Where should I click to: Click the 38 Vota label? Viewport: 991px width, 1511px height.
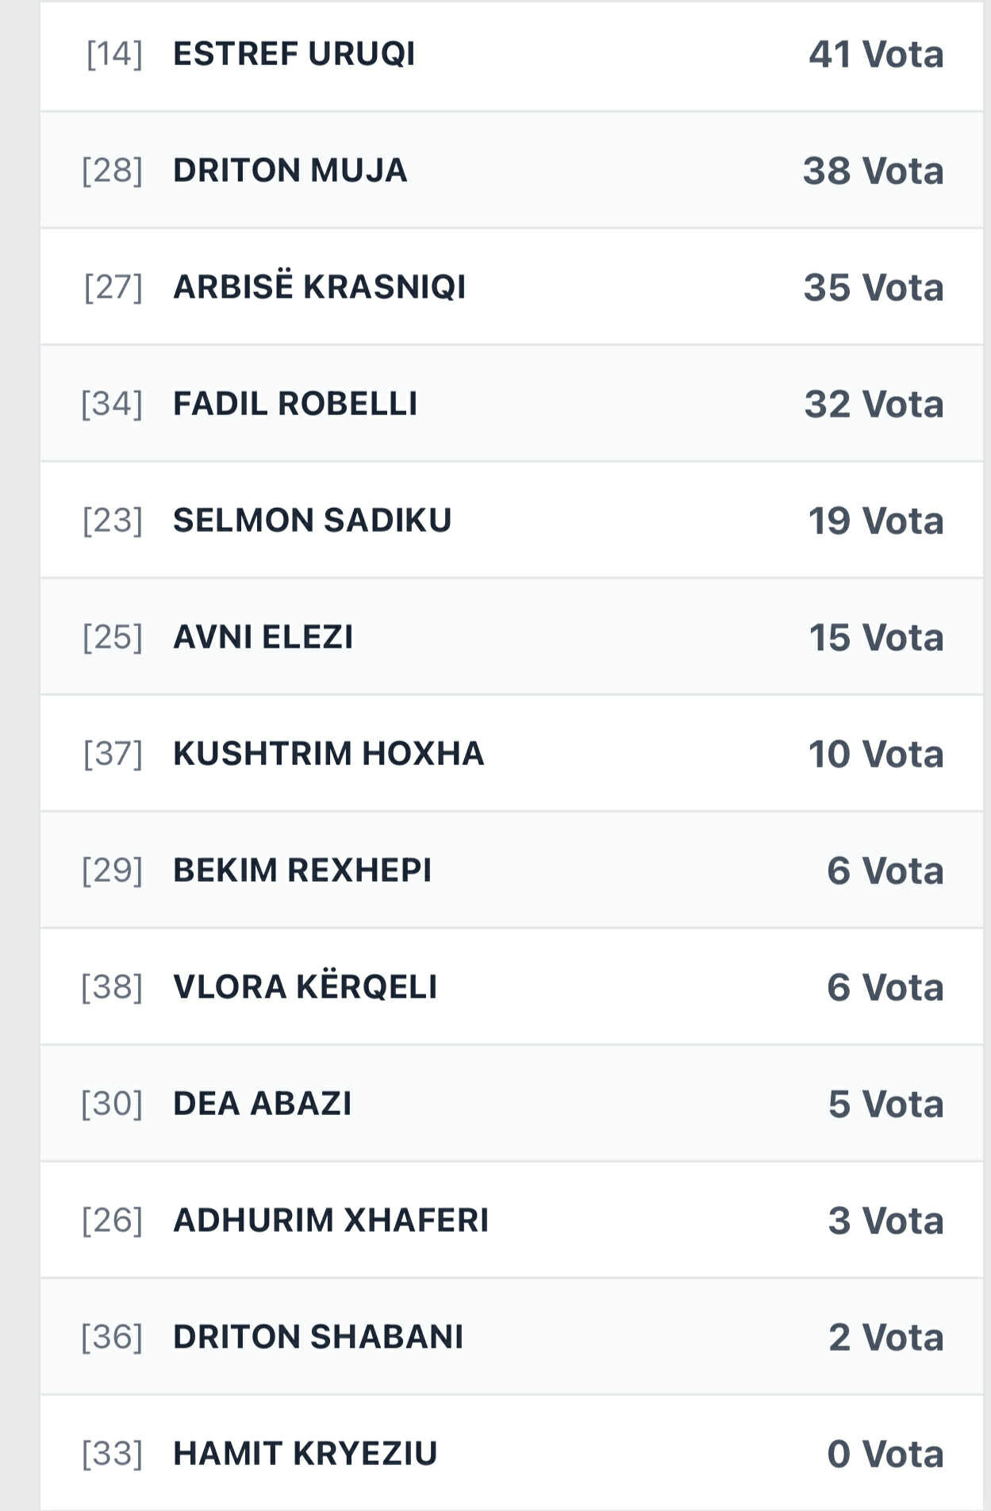pyautogui.click(x=873, y=171)
